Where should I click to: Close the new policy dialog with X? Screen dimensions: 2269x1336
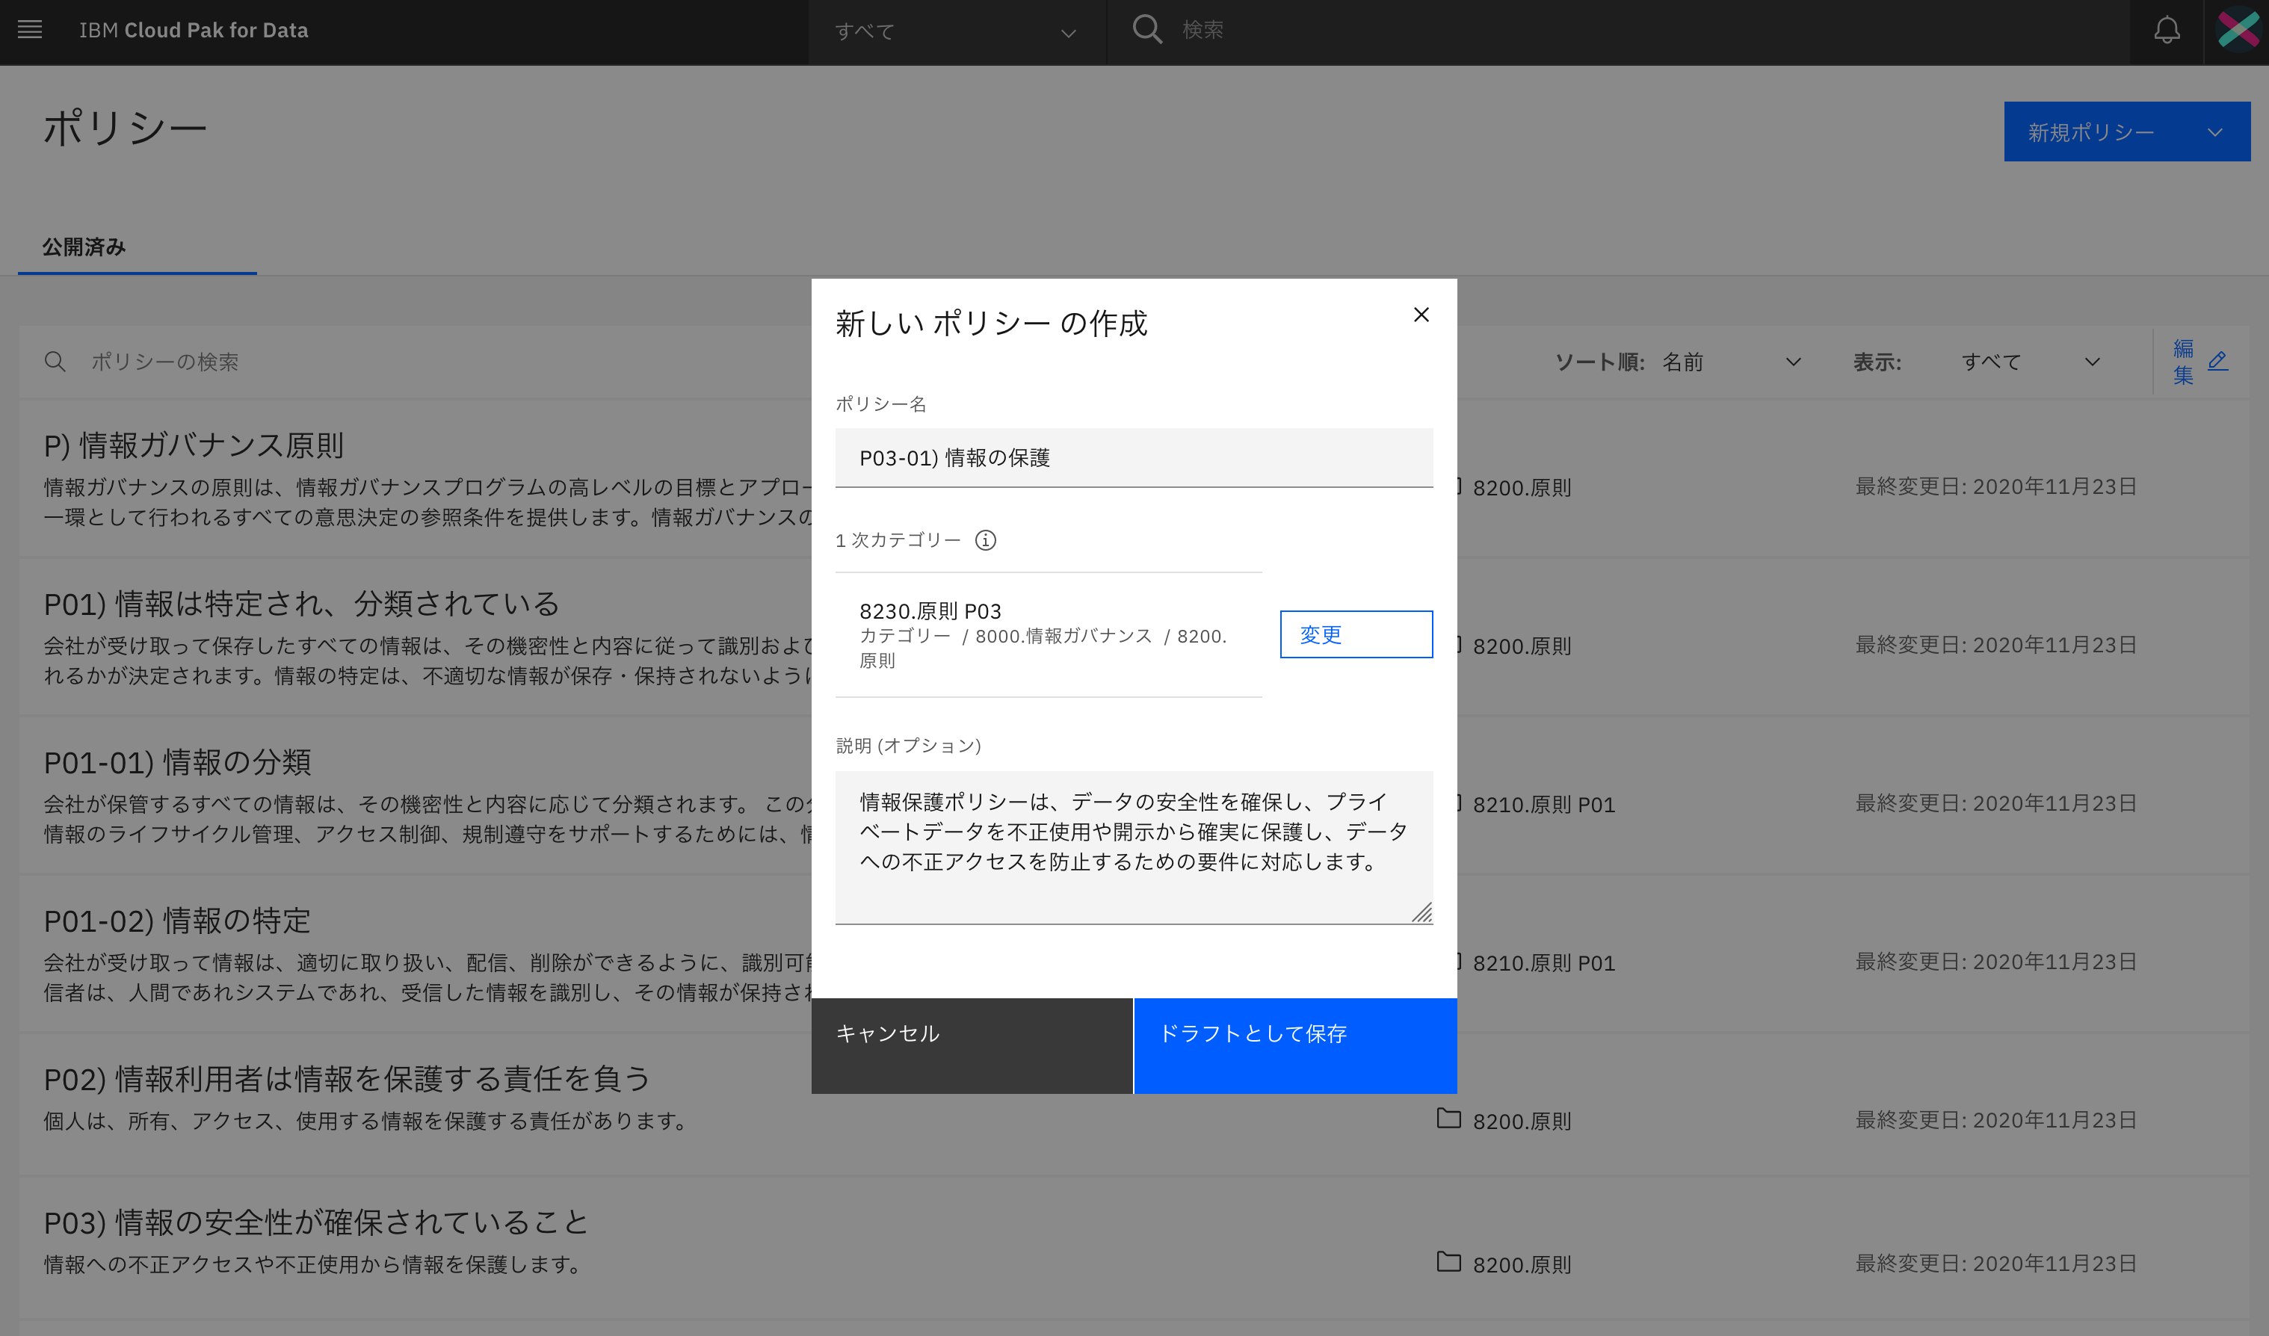click(x=1421, y=315)
